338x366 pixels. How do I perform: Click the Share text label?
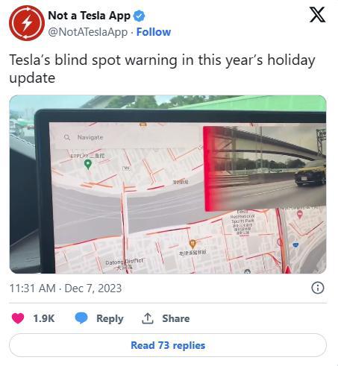click(x=176, y=318)
